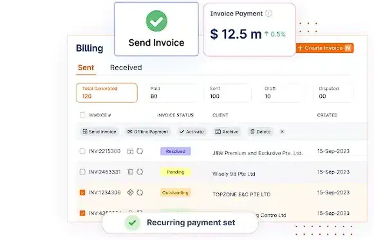Click client TOPZONE E&C PTE LTD
The height and width of the screenshot is (240, 374).
coord(241,194)
